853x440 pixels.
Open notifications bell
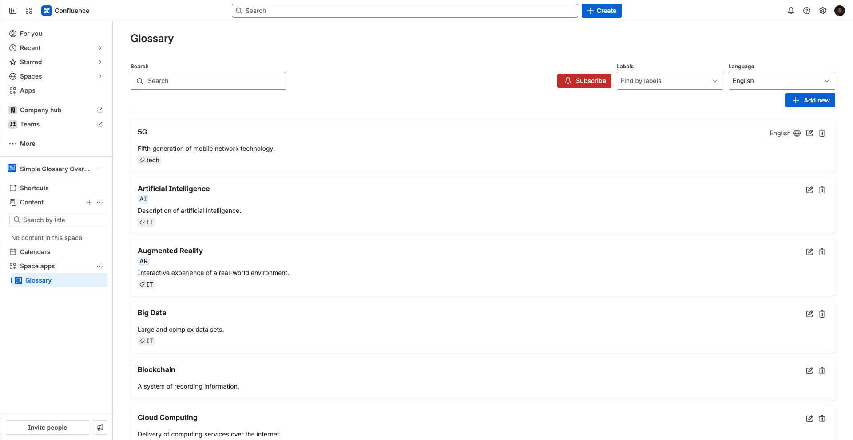(x=791, y=10)
